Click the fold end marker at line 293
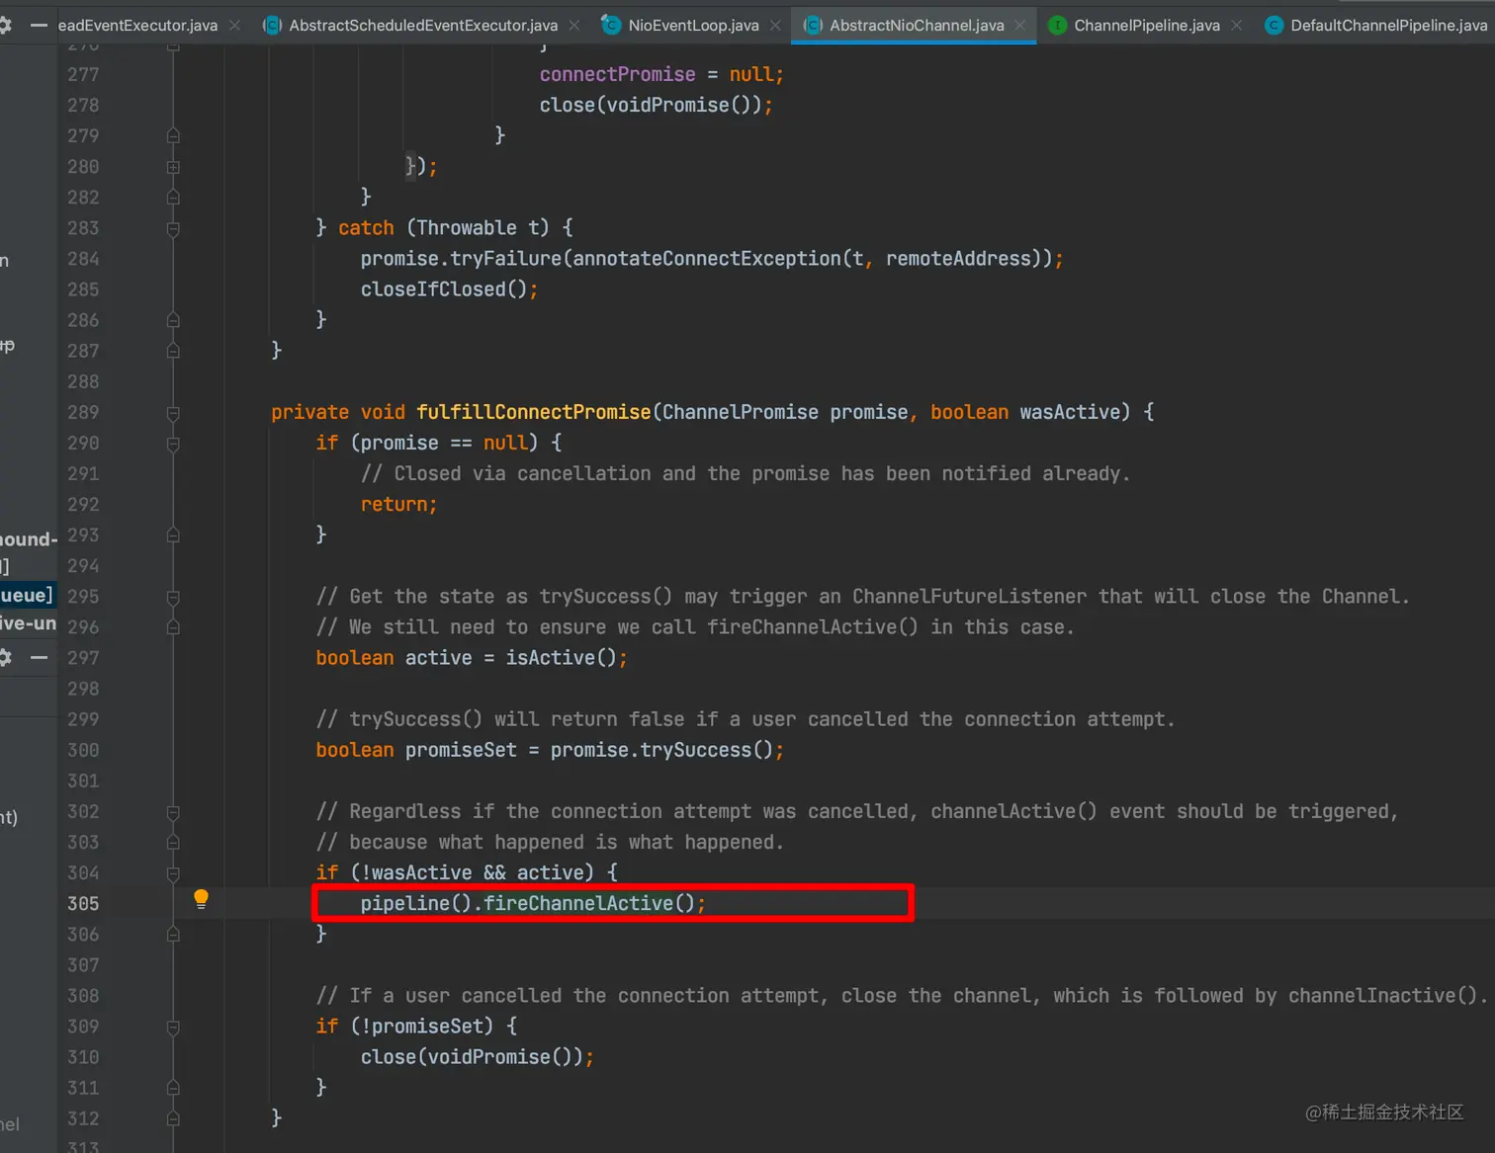This screenshot has height=1153, width=1495. pos(173,535)
